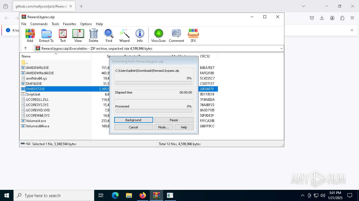Viewport: 359px width, 201px height.
Task: Select AMIDEWINx64.EXE file
Action: click(x=40, y=73)
